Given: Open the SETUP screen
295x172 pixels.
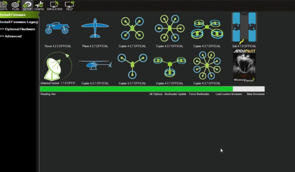Looking at the screenshot, I should click(27, 6).
